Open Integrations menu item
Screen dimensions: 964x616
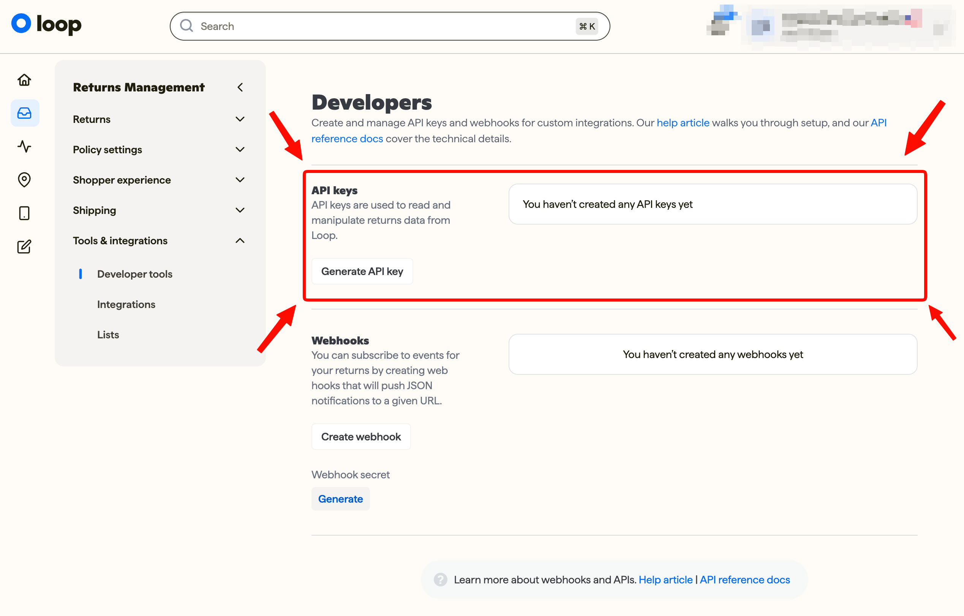126,305
